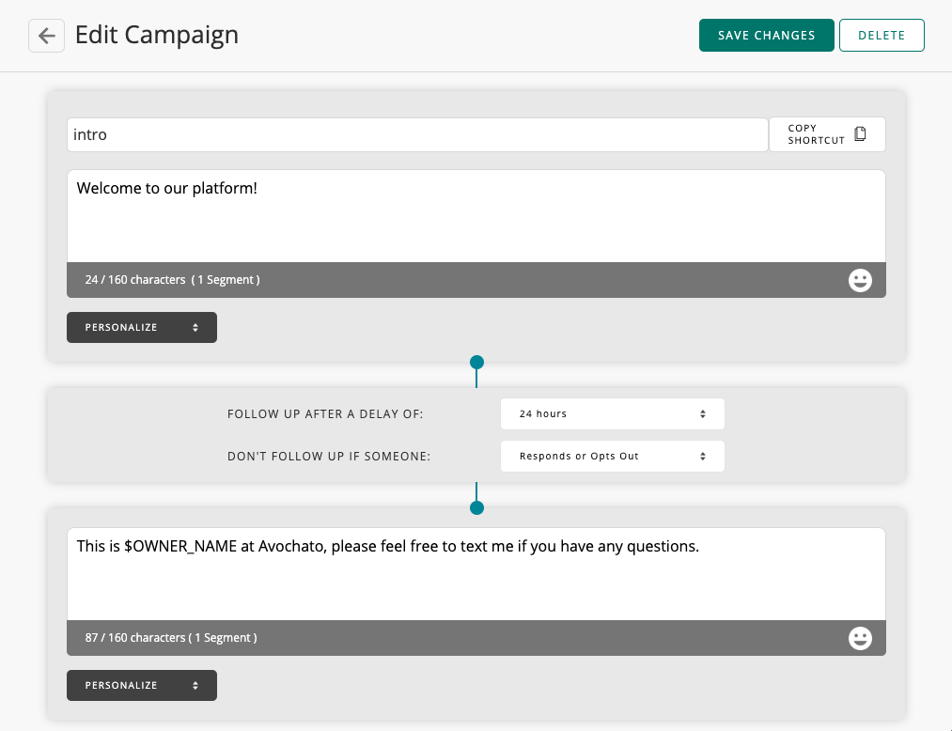Expand the "Responds or Opts Out" dropdown
952x731 pixels.
point(612,457)
